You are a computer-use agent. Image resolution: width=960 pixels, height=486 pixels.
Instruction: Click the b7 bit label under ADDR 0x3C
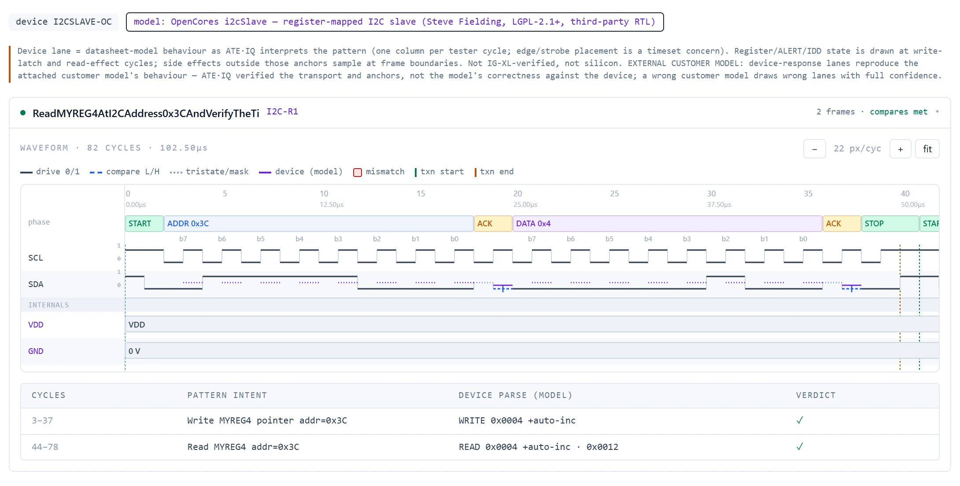(183, 239)
